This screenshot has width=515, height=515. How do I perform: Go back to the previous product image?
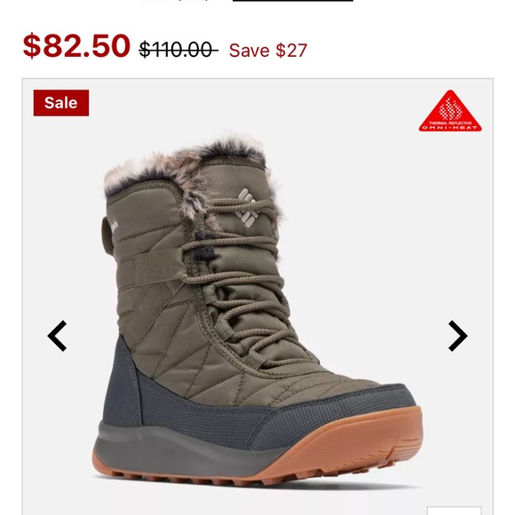click(57, 336)
